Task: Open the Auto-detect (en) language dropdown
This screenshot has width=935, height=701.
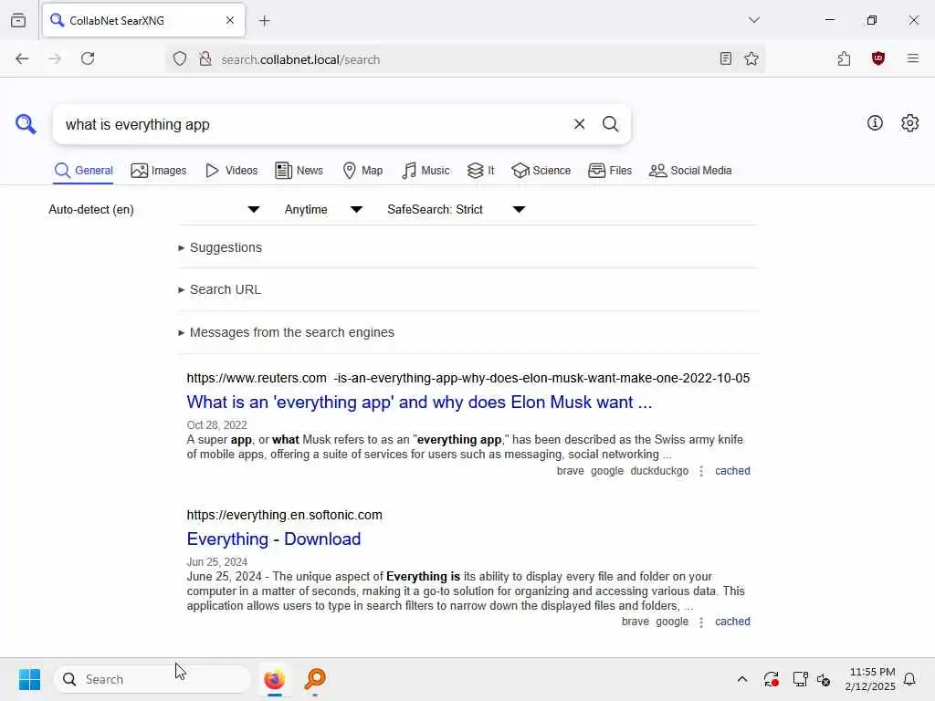Action: tap(153, 209)
